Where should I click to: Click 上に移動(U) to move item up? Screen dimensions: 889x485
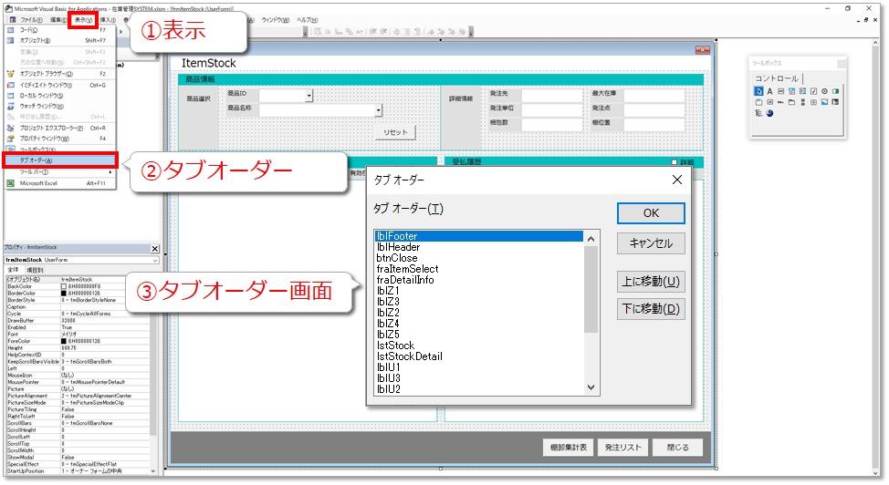pyautogui.click(x=651, y=282)
